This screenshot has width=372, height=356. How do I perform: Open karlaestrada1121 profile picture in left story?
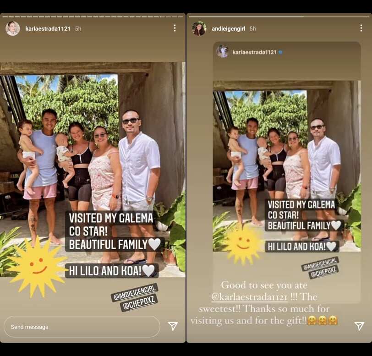coord(12,28)
